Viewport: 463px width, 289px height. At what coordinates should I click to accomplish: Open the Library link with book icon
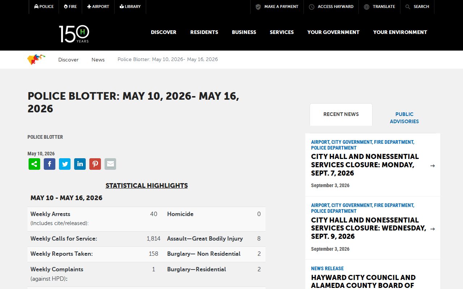pos(130,7)
